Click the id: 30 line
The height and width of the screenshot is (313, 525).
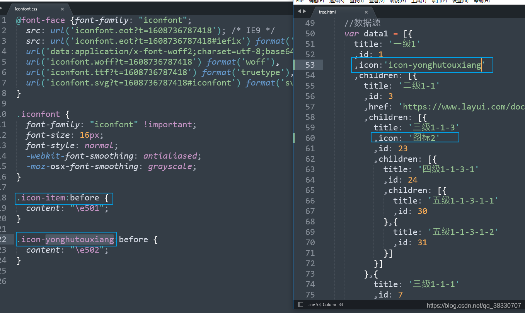point(411,211)
